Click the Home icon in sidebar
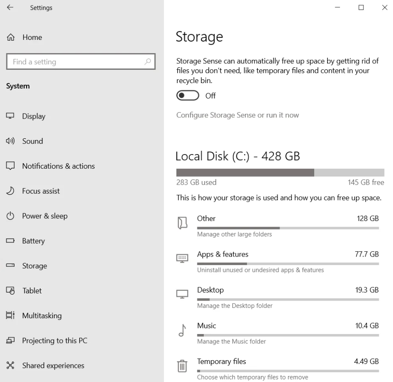The height and width of the screenshot is (382, 393). (10, 37)
